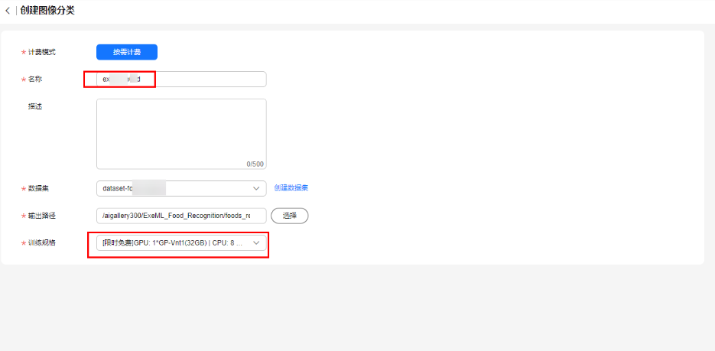Image resolution: width=715 pixels, height=351 pixels.
Task: Expand the chevron arrow in 数据集 selector
Action: point(256,188)
